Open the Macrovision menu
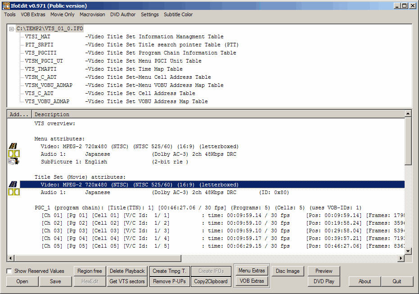This screenshot has width=419, height=294. click(92, 14)
